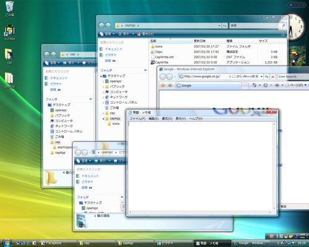309x247 pixels.
Task: Select コントロール パネル in capApp folder tree
Action: [x=123, y=103]
